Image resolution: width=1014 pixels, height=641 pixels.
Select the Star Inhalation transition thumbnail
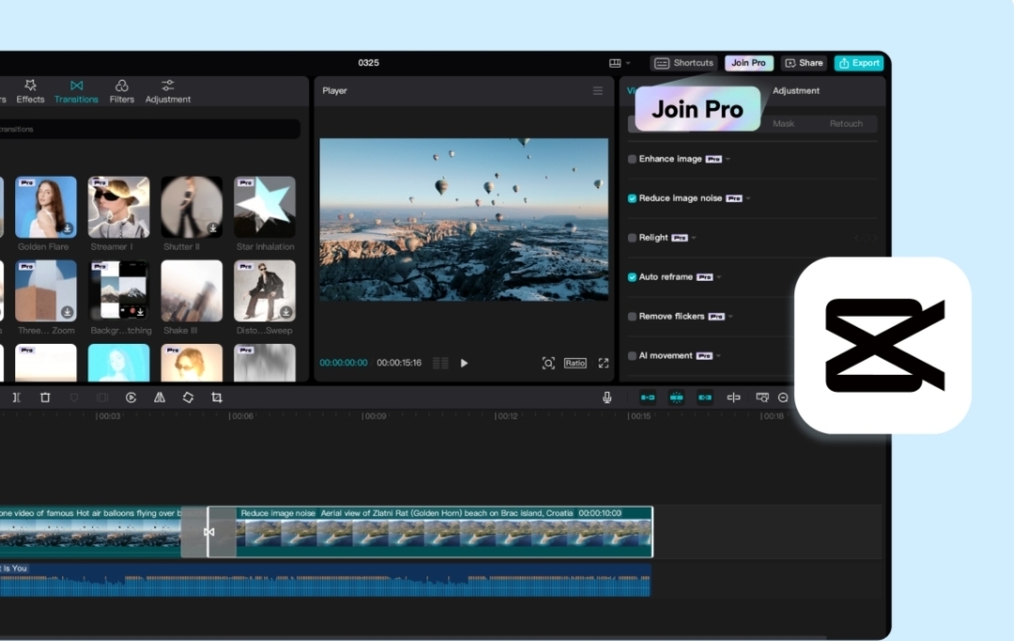(264, 207)
